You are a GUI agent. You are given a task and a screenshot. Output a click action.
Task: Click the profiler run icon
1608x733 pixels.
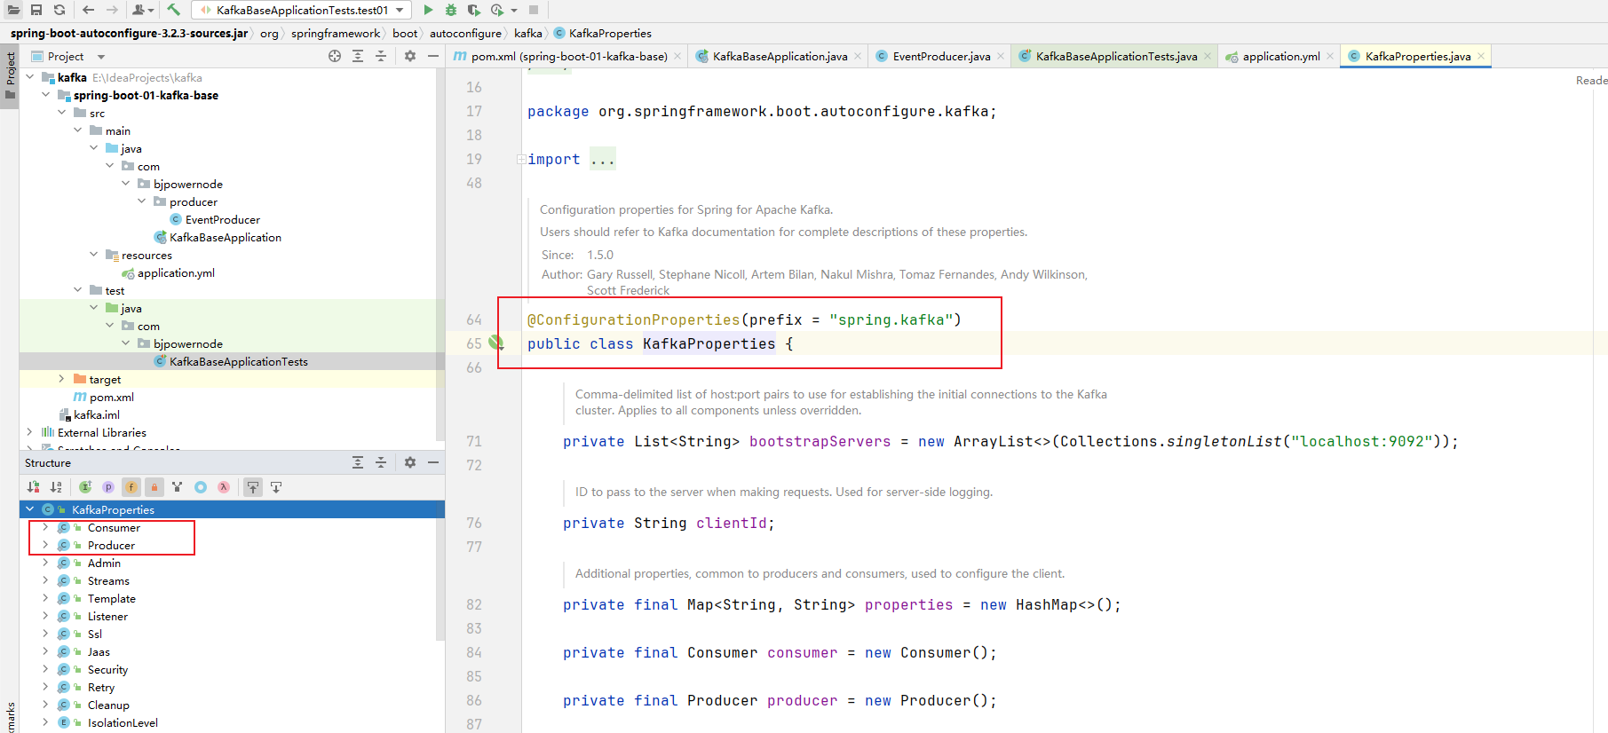coord(497,10)
